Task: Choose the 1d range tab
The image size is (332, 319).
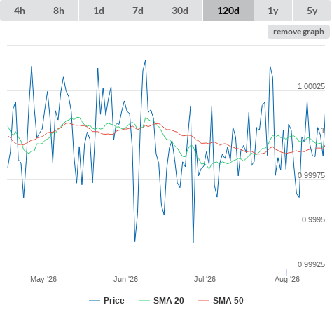Action: point(99,11)
